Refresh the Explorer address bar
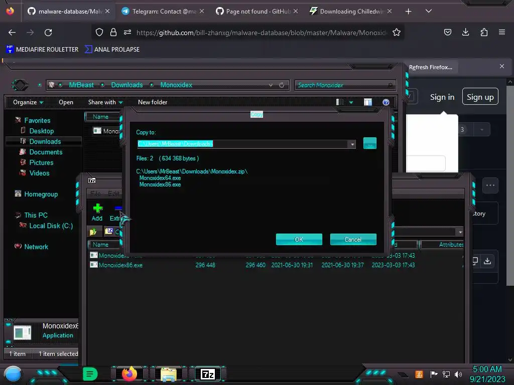Image resolution: width=514 pixels, height=385 pixels. click(282, 85)
